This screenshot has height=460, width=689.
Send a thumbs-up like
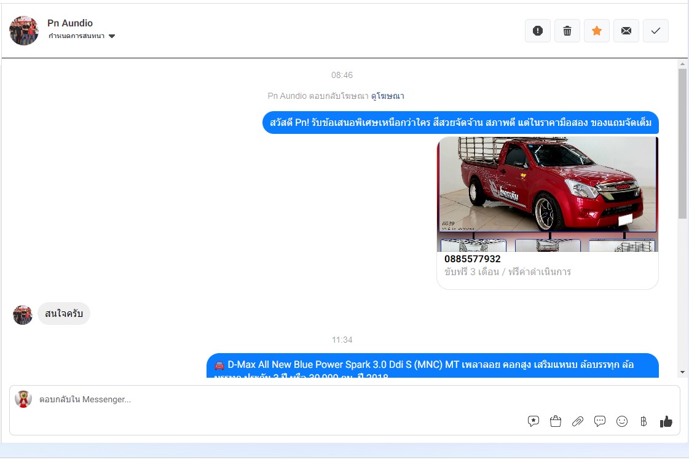coord(666,421)
